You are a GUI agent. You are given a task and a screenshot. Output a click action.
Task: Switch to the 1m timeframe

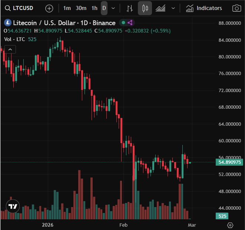pos(67,8)
